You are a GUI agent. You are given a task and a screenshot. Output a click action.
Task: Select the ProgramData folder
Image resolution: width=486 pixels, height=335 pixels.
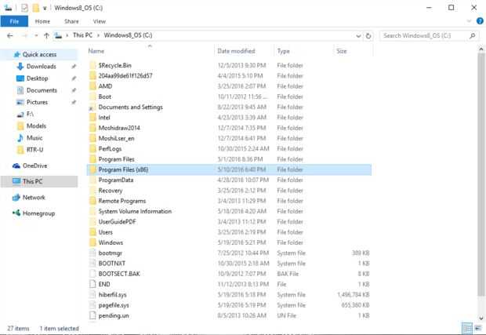116,180
